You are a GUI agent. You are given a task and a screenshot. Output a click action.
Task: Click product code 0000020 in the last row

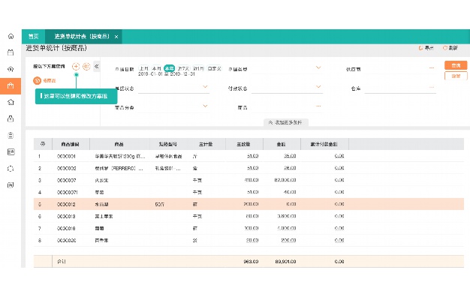tap(67, 241)
